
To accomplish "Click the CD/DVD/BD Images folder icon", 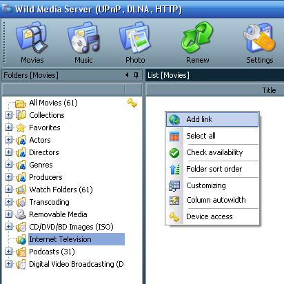I will pyautogui.click(x=21, y=227).
